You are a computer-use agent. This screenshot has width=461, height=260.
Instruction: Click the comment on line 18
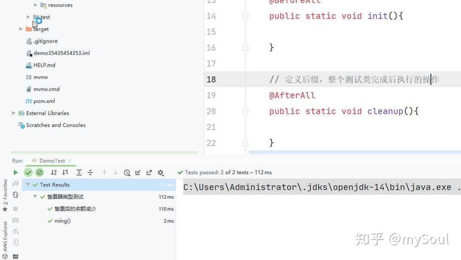[x=354, y=80]
